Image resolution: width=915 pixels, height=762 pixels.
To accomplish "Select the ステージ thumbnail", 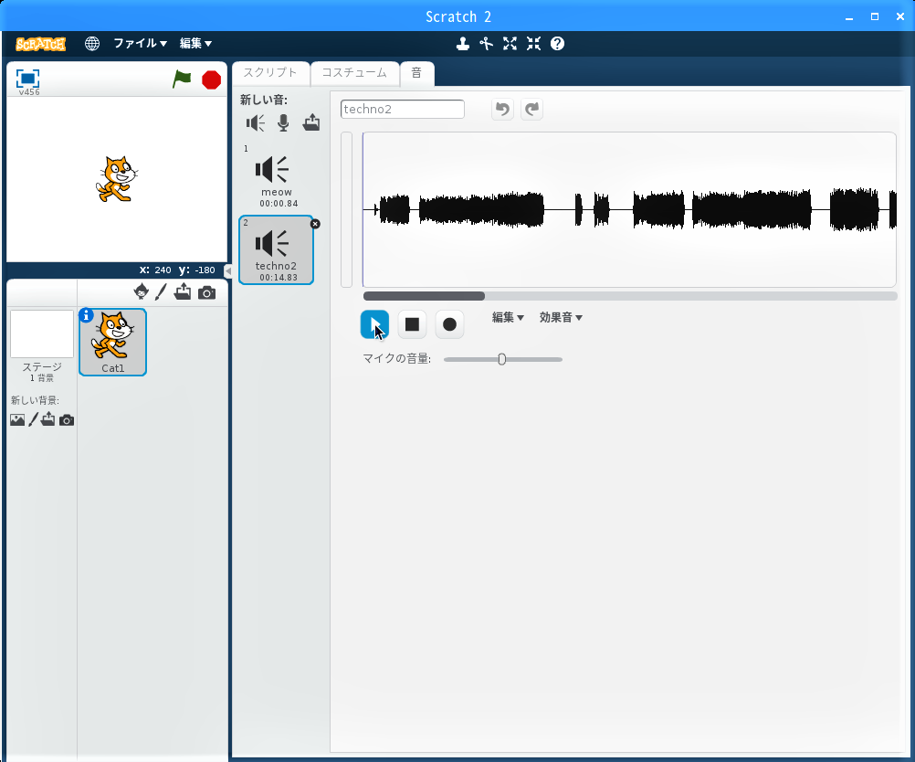I will pos(42,334).
